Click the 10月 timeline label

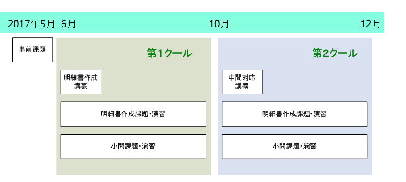[219, 24]
